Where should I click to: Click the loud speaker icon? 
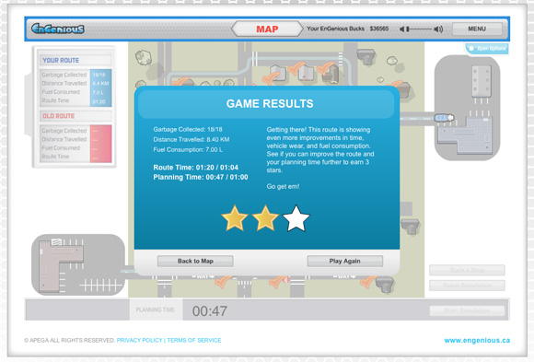pyautogui.click(x=438, y=29)
